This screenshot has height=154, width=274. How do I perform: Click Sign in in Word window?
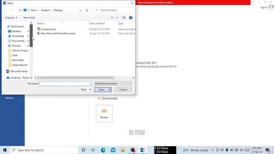[x=264, y=7]
